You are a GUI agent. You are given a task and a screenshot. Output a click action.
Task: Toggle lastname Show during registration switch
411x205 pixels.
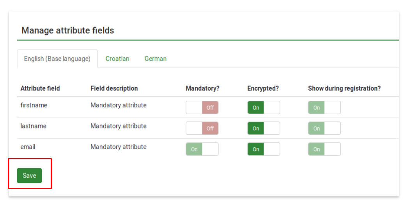pyautogui.click(x=324, y=128)
